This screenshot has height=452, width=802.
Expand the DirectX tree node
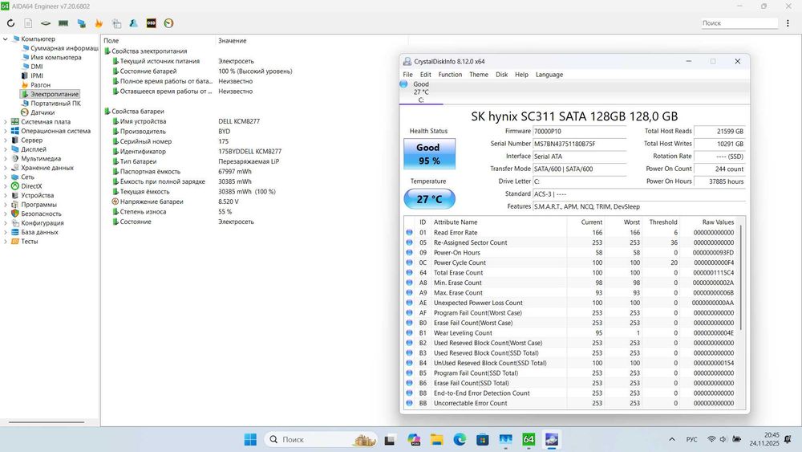(x=6, y=186)
